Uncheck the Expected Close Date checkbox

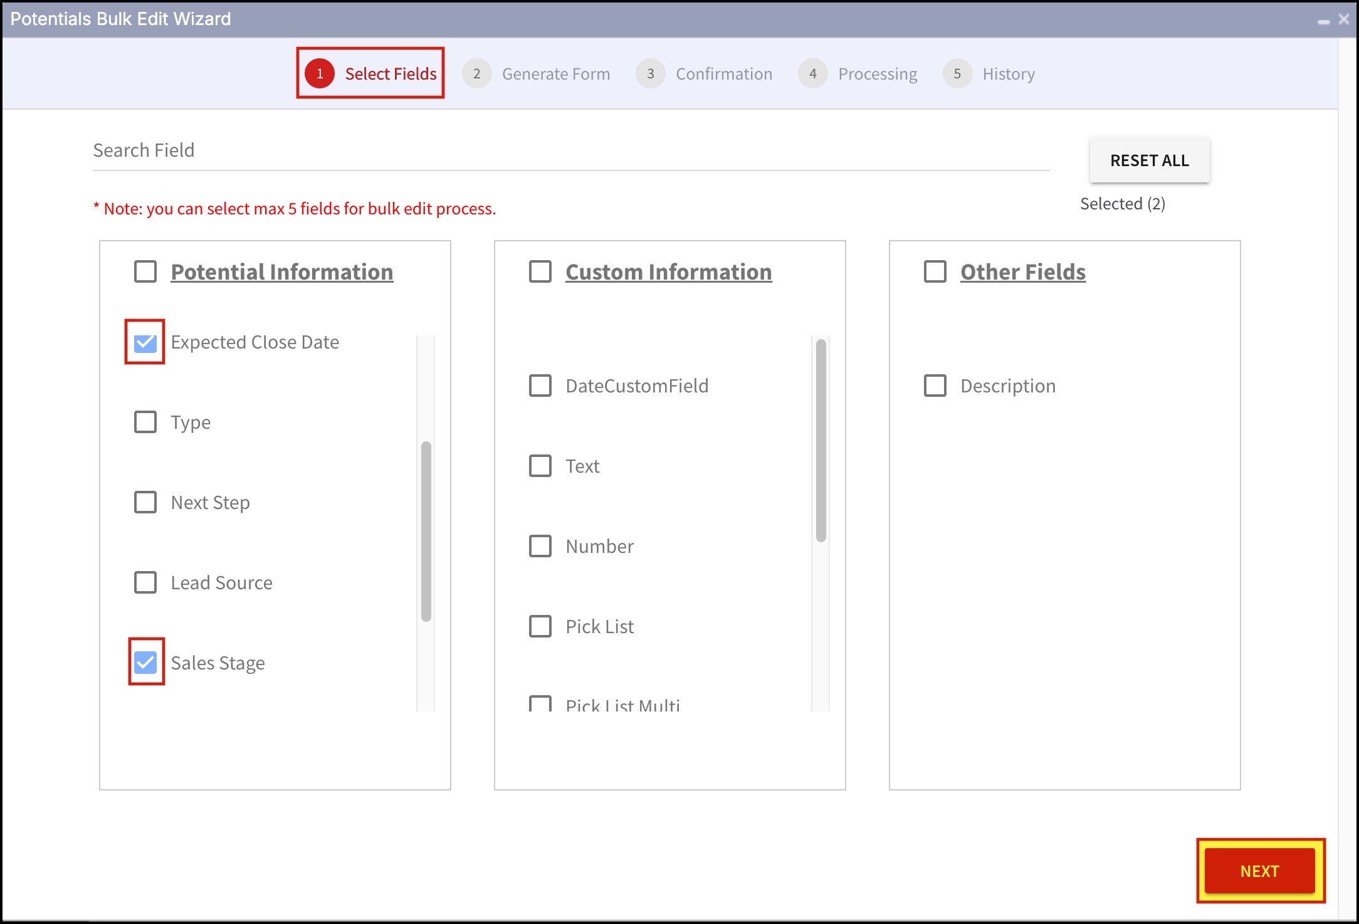click(145, 342)
